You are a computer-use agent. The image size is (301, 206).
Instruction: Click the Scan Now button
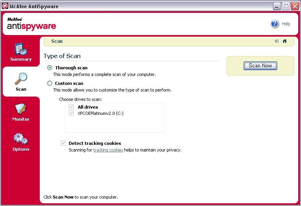pos(260,66)
